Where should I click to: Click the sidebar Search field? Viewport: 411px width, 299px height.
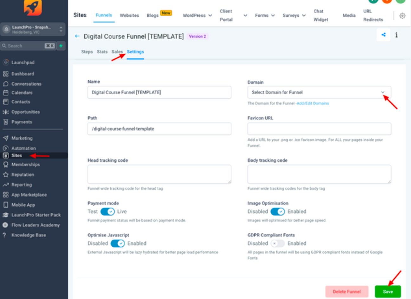[x=29, y=46]
